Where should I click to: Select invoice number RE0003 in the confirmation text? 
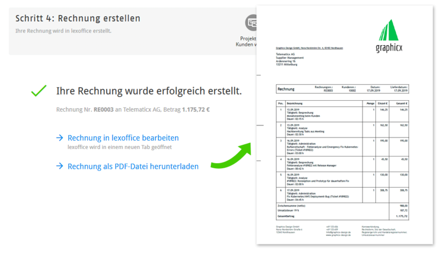[103, 110]
